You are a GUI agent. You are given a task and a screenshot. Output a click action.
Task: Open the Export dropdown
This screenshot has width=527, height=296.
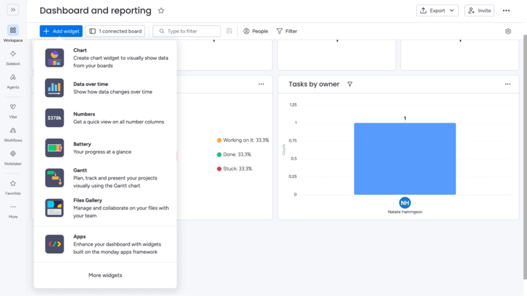[437, 10]
